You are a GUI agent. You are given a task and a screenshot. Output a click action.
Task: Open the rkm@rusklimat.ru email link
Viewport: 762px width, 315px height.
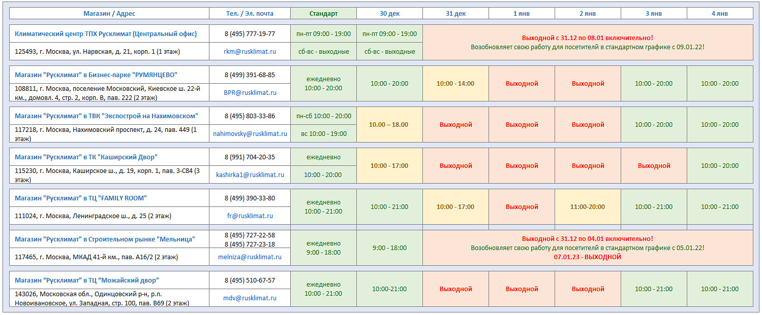250,51
